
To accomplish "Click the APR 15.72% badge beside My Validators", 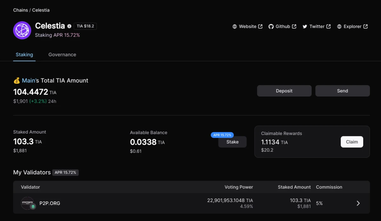I will point(65,172).
